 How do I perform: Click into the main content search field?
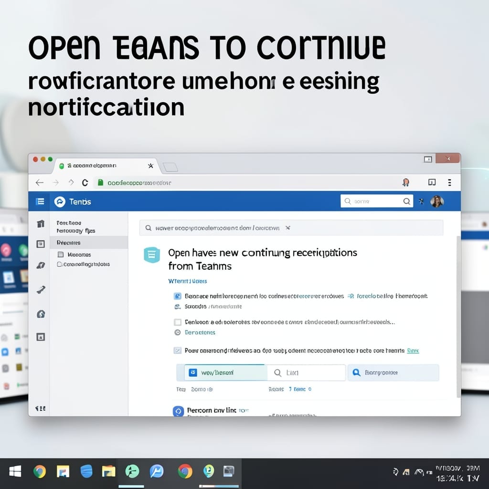291,228
